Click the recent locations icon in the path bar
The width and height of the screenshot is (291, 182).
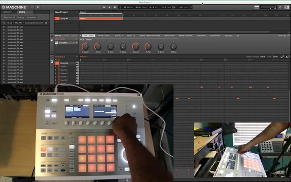point(46,23)
